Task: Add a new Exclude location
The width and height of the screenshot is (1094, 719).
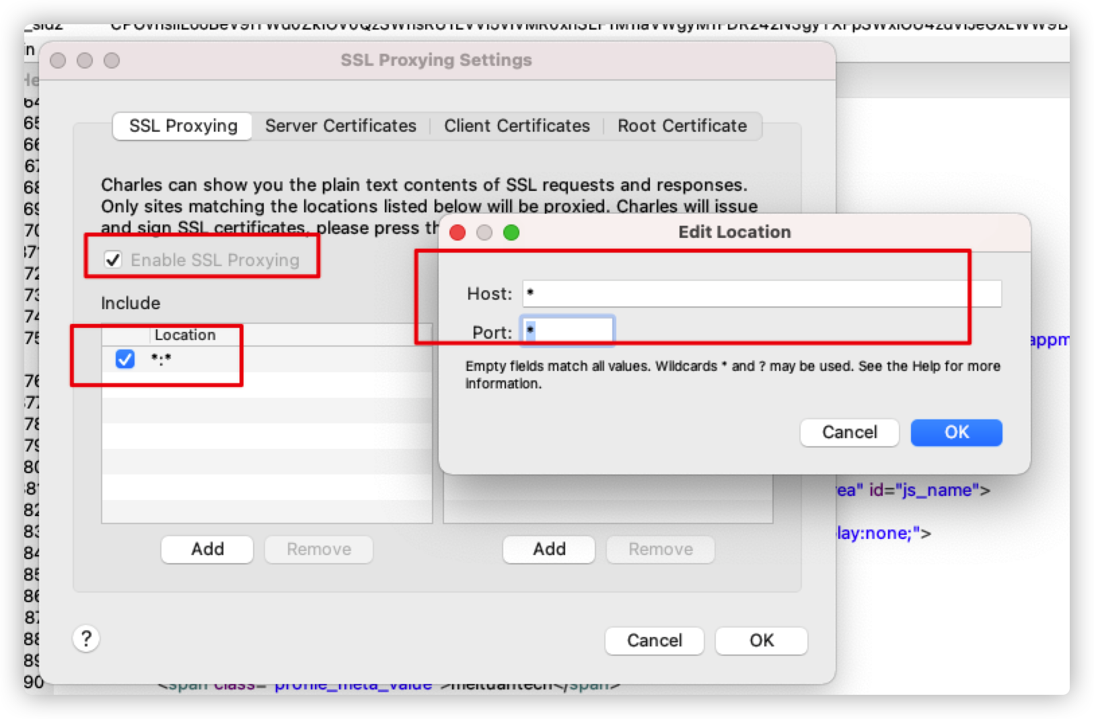Action: (549, 549)
